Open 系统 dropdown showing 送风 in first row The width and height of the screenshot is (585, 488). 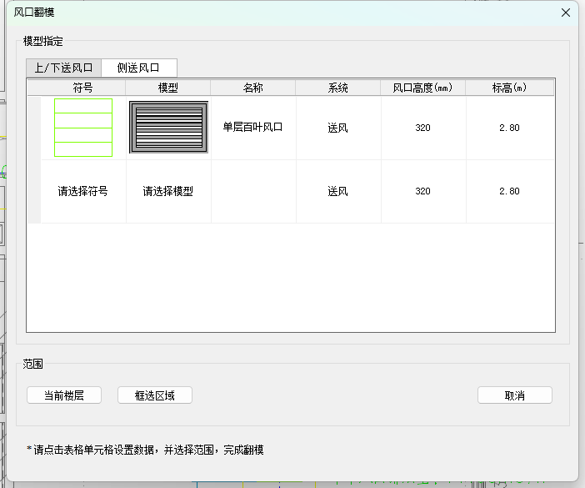point(337,128)
